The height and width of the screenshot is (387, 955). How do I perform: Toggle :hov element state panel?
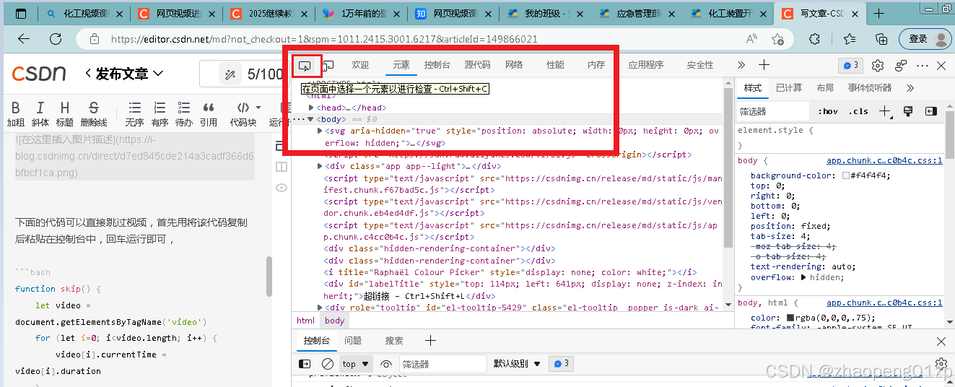pos(829,111)
